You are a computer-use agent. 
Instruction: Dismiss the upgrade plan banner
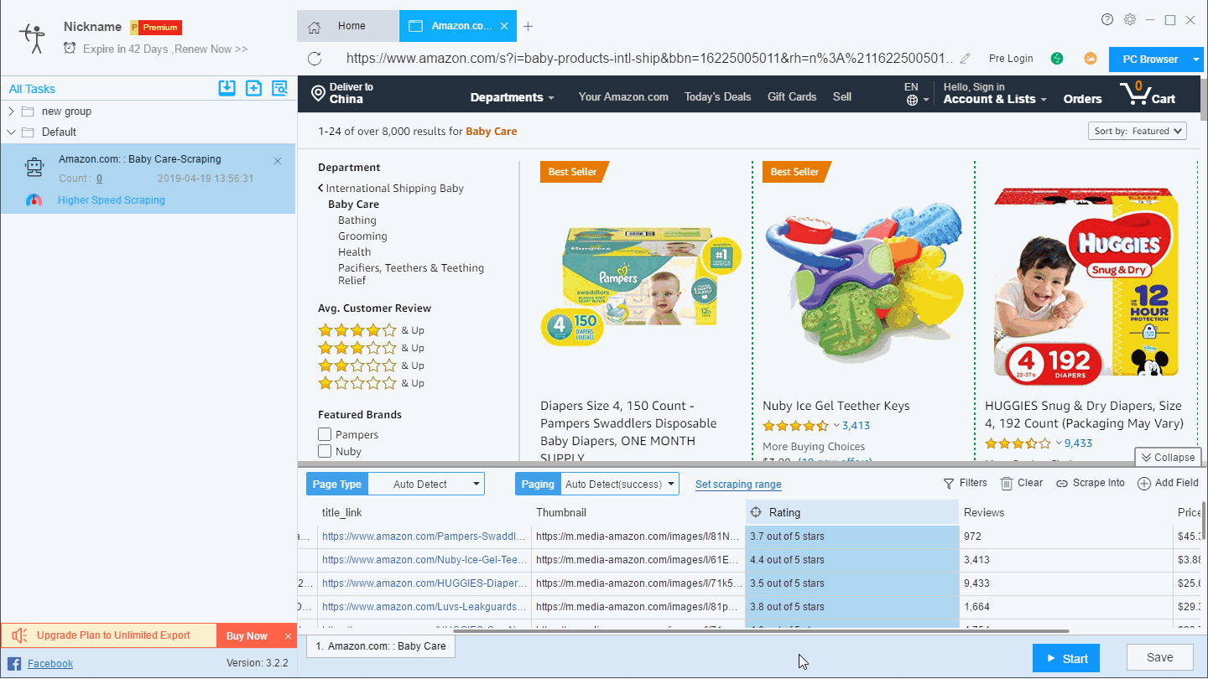288,636
